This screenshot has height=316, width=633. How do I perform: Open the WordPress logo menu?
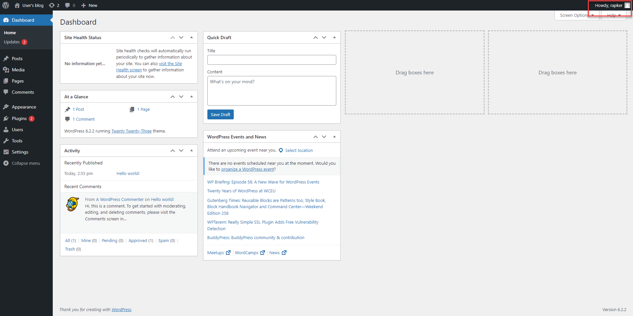6,5
